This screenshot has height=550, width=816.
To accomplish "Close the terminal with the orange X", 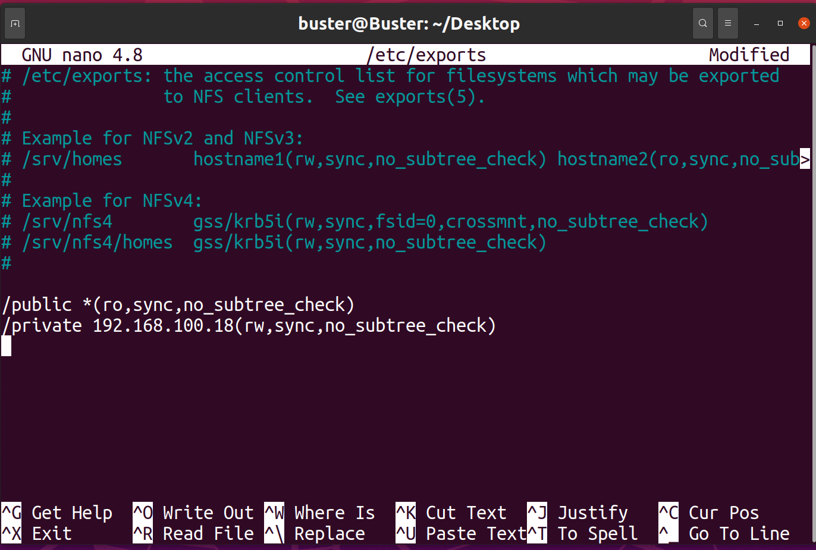I will click(x=804, y=24).
